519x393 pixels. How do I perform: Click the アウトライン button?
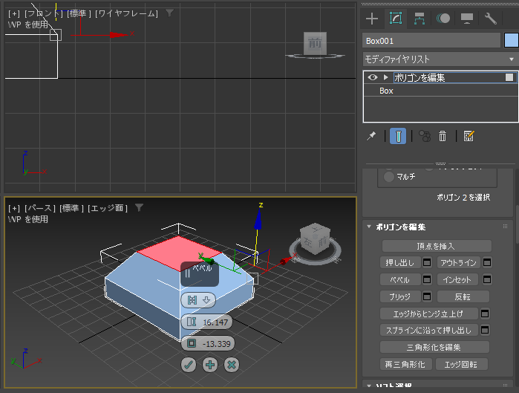click(459, 262)
